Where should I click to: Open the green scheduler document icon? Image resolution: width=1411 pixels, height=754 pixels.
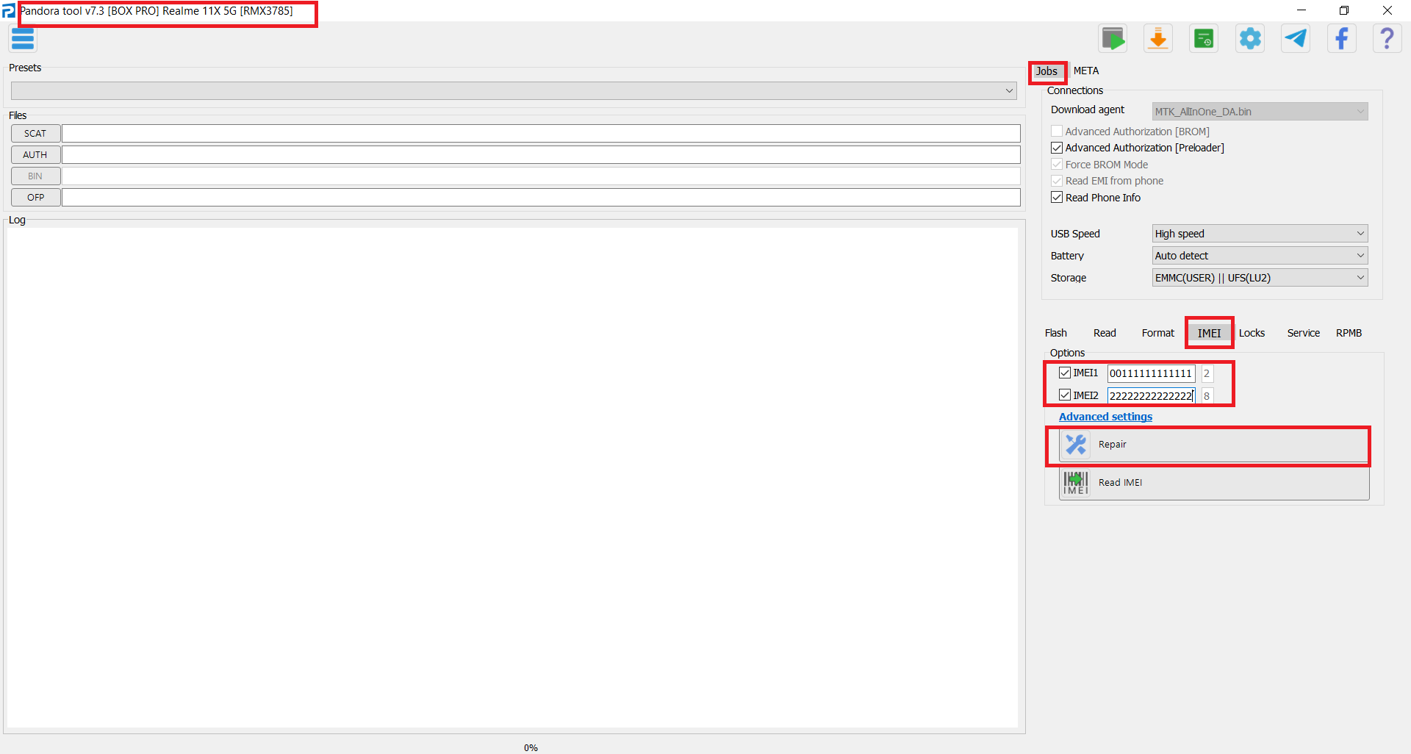tap(1204, 39)
